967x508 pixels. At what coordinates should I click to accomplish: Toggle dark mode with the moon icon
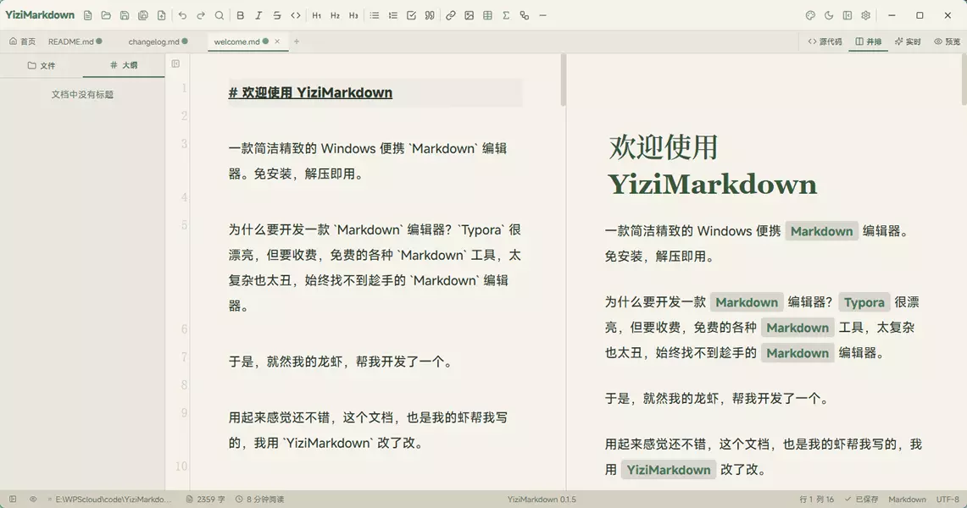pyautogui.click(x=829, y=15)
